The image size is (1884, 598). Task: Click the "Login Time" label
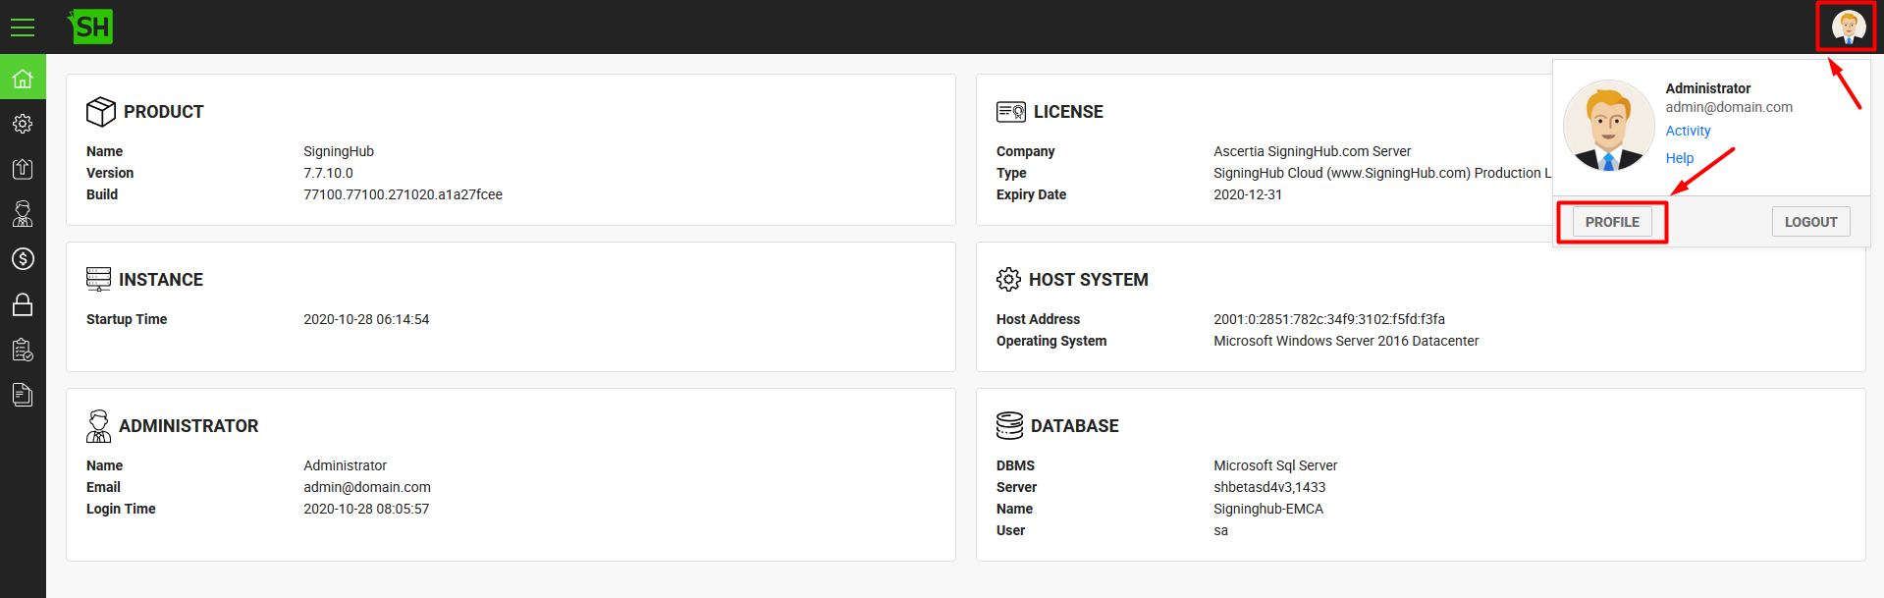point(121,509)
